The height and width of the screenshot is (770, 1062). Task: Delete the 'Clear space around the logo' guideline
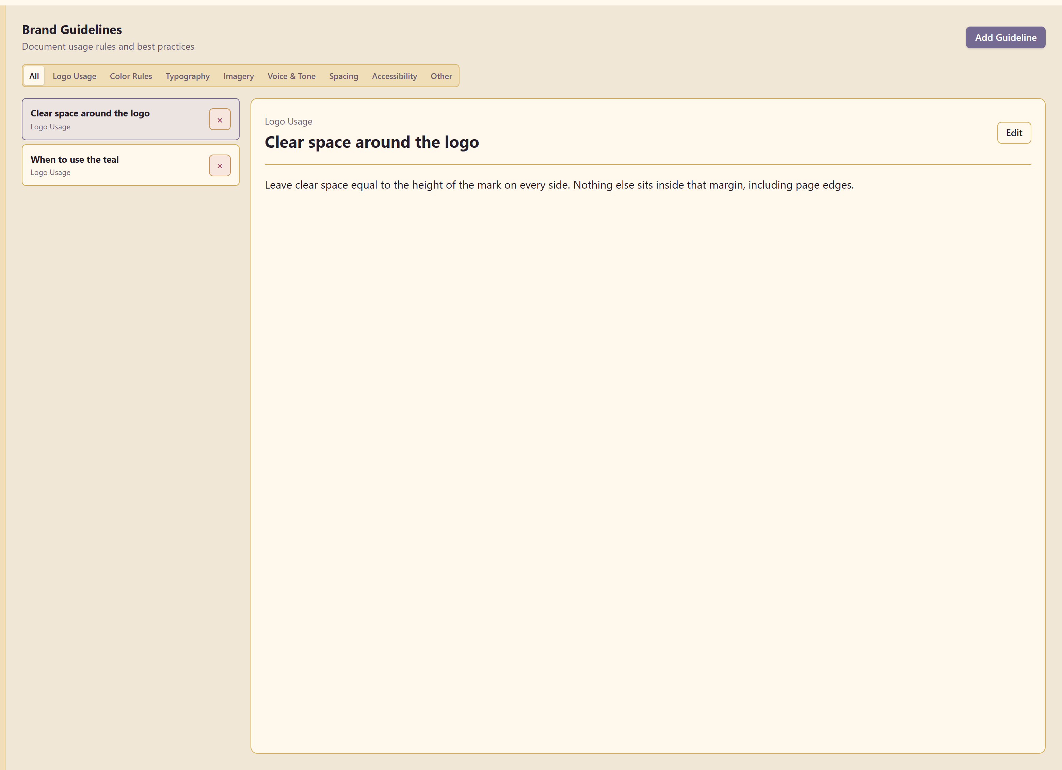click(x=220, y=119)
